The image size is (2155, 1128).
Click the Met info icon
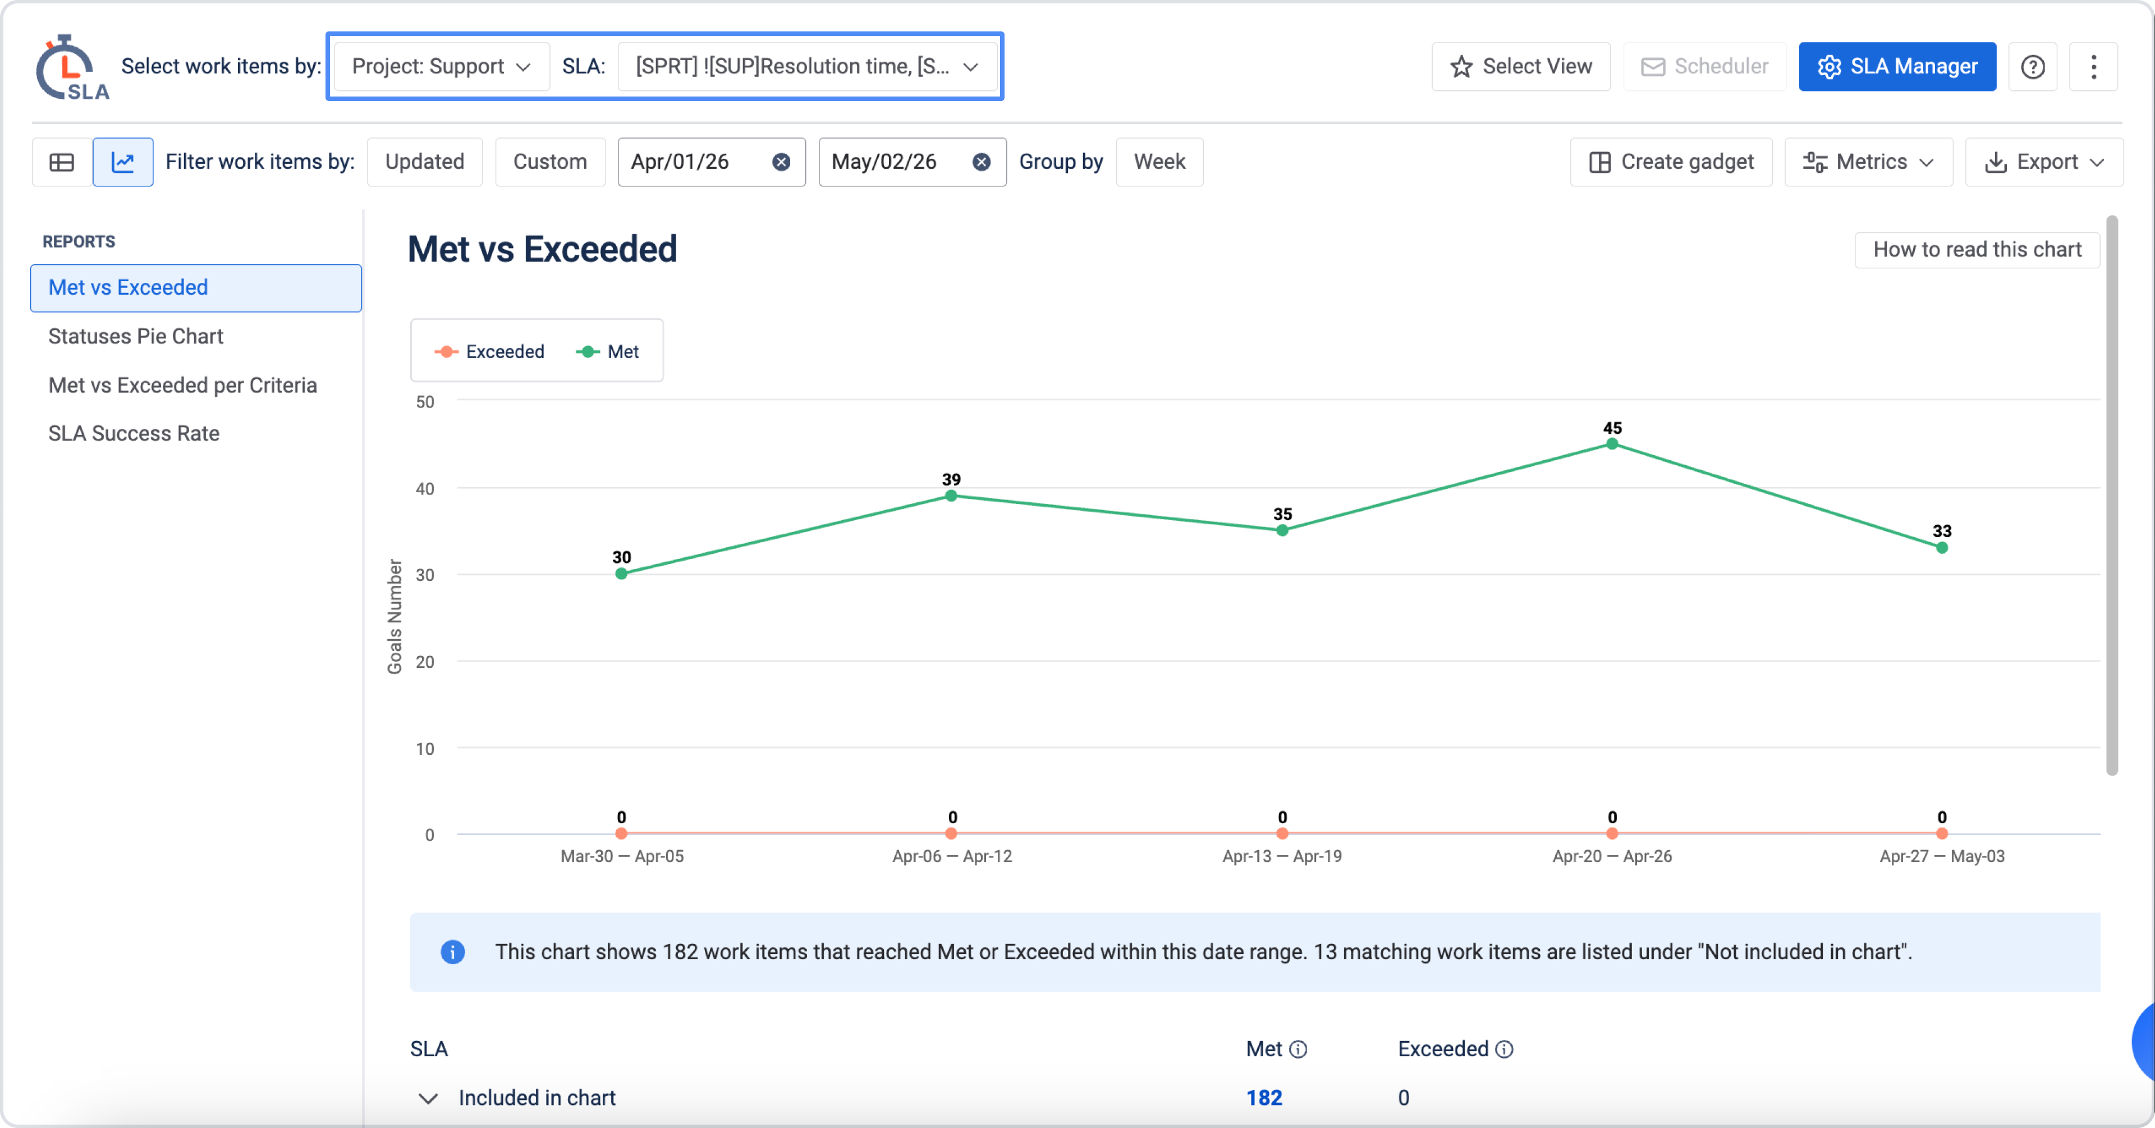click(x=1299, y=1049)
